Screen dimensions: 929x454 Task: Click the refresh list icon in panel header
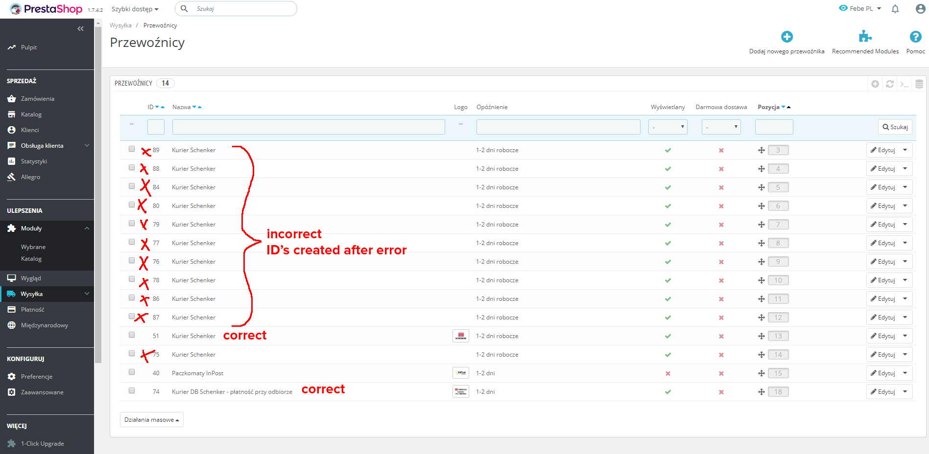click(890, 84)
